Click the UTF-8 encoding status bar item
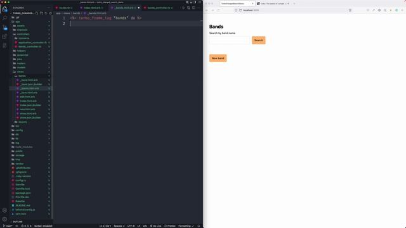Screen dimensions: 406x228 pos(131,226)
